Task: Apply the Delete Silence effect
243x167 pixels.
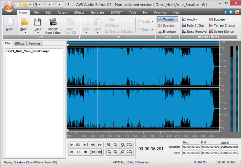Action: pyautogui.click(x=221, y=31)
